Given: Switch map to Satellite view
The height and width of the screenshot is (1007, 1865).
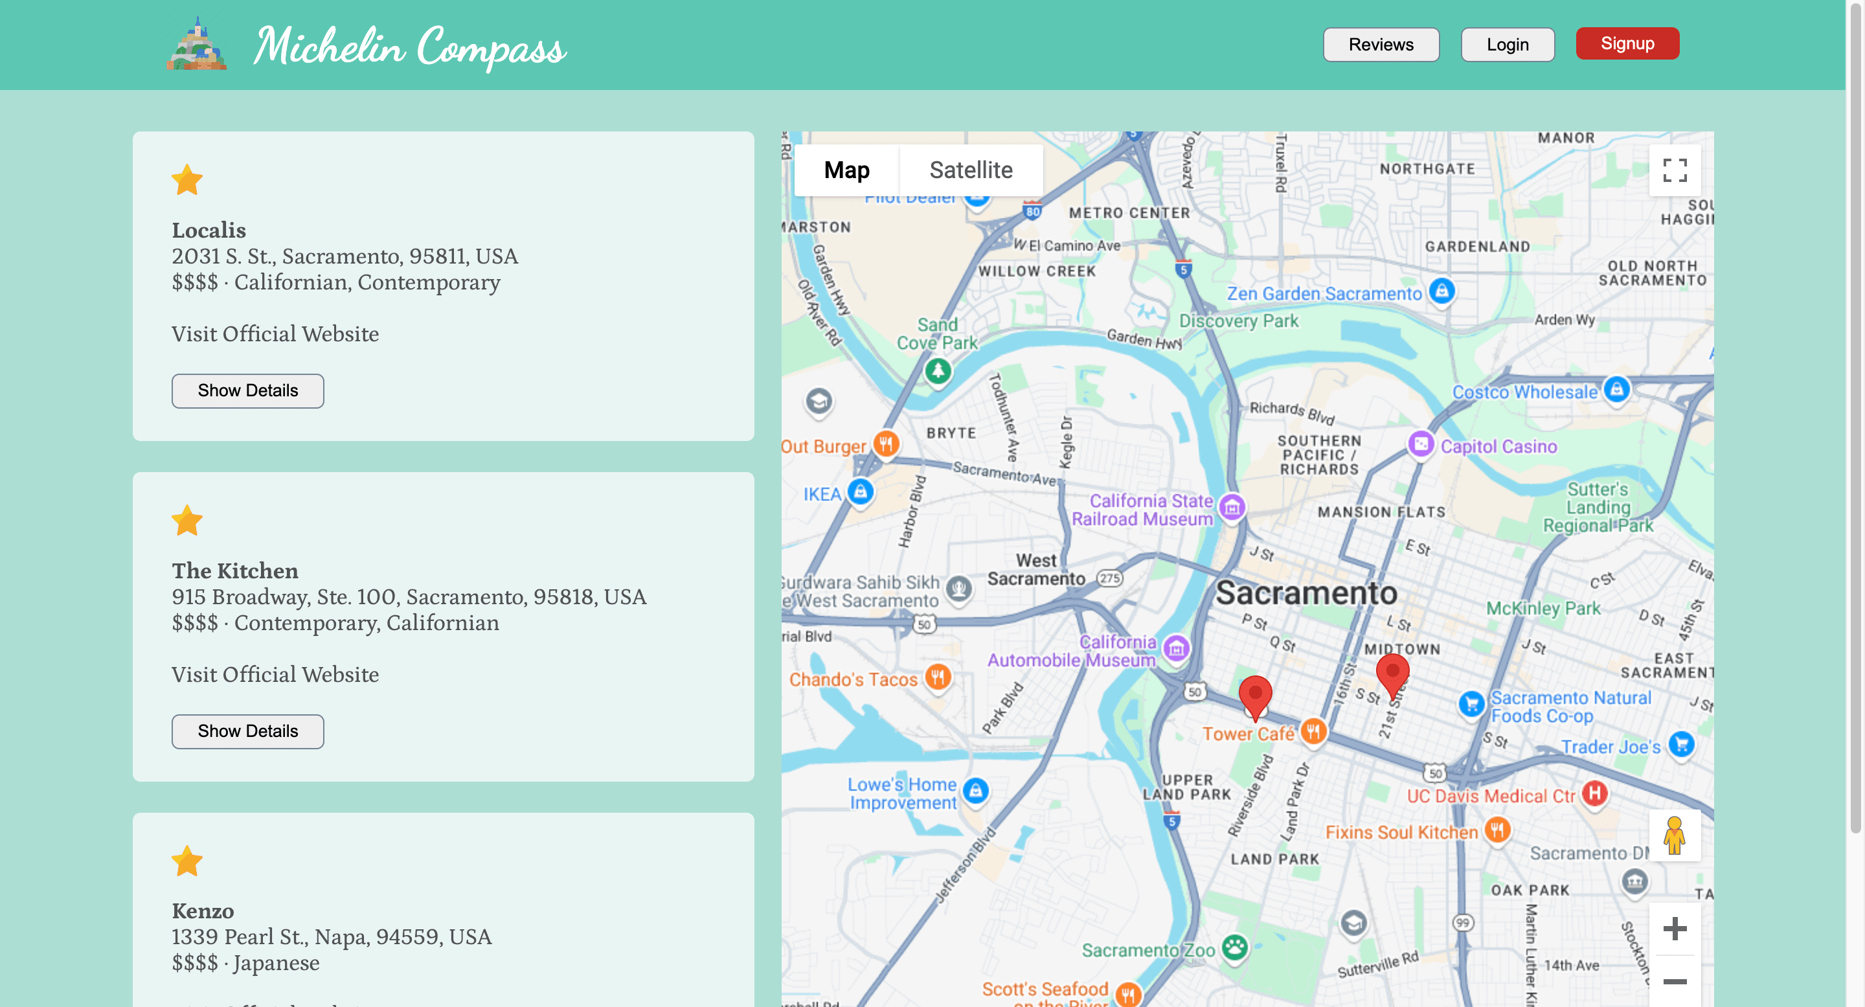Looking at the screenshot, I should click(970, 170).
